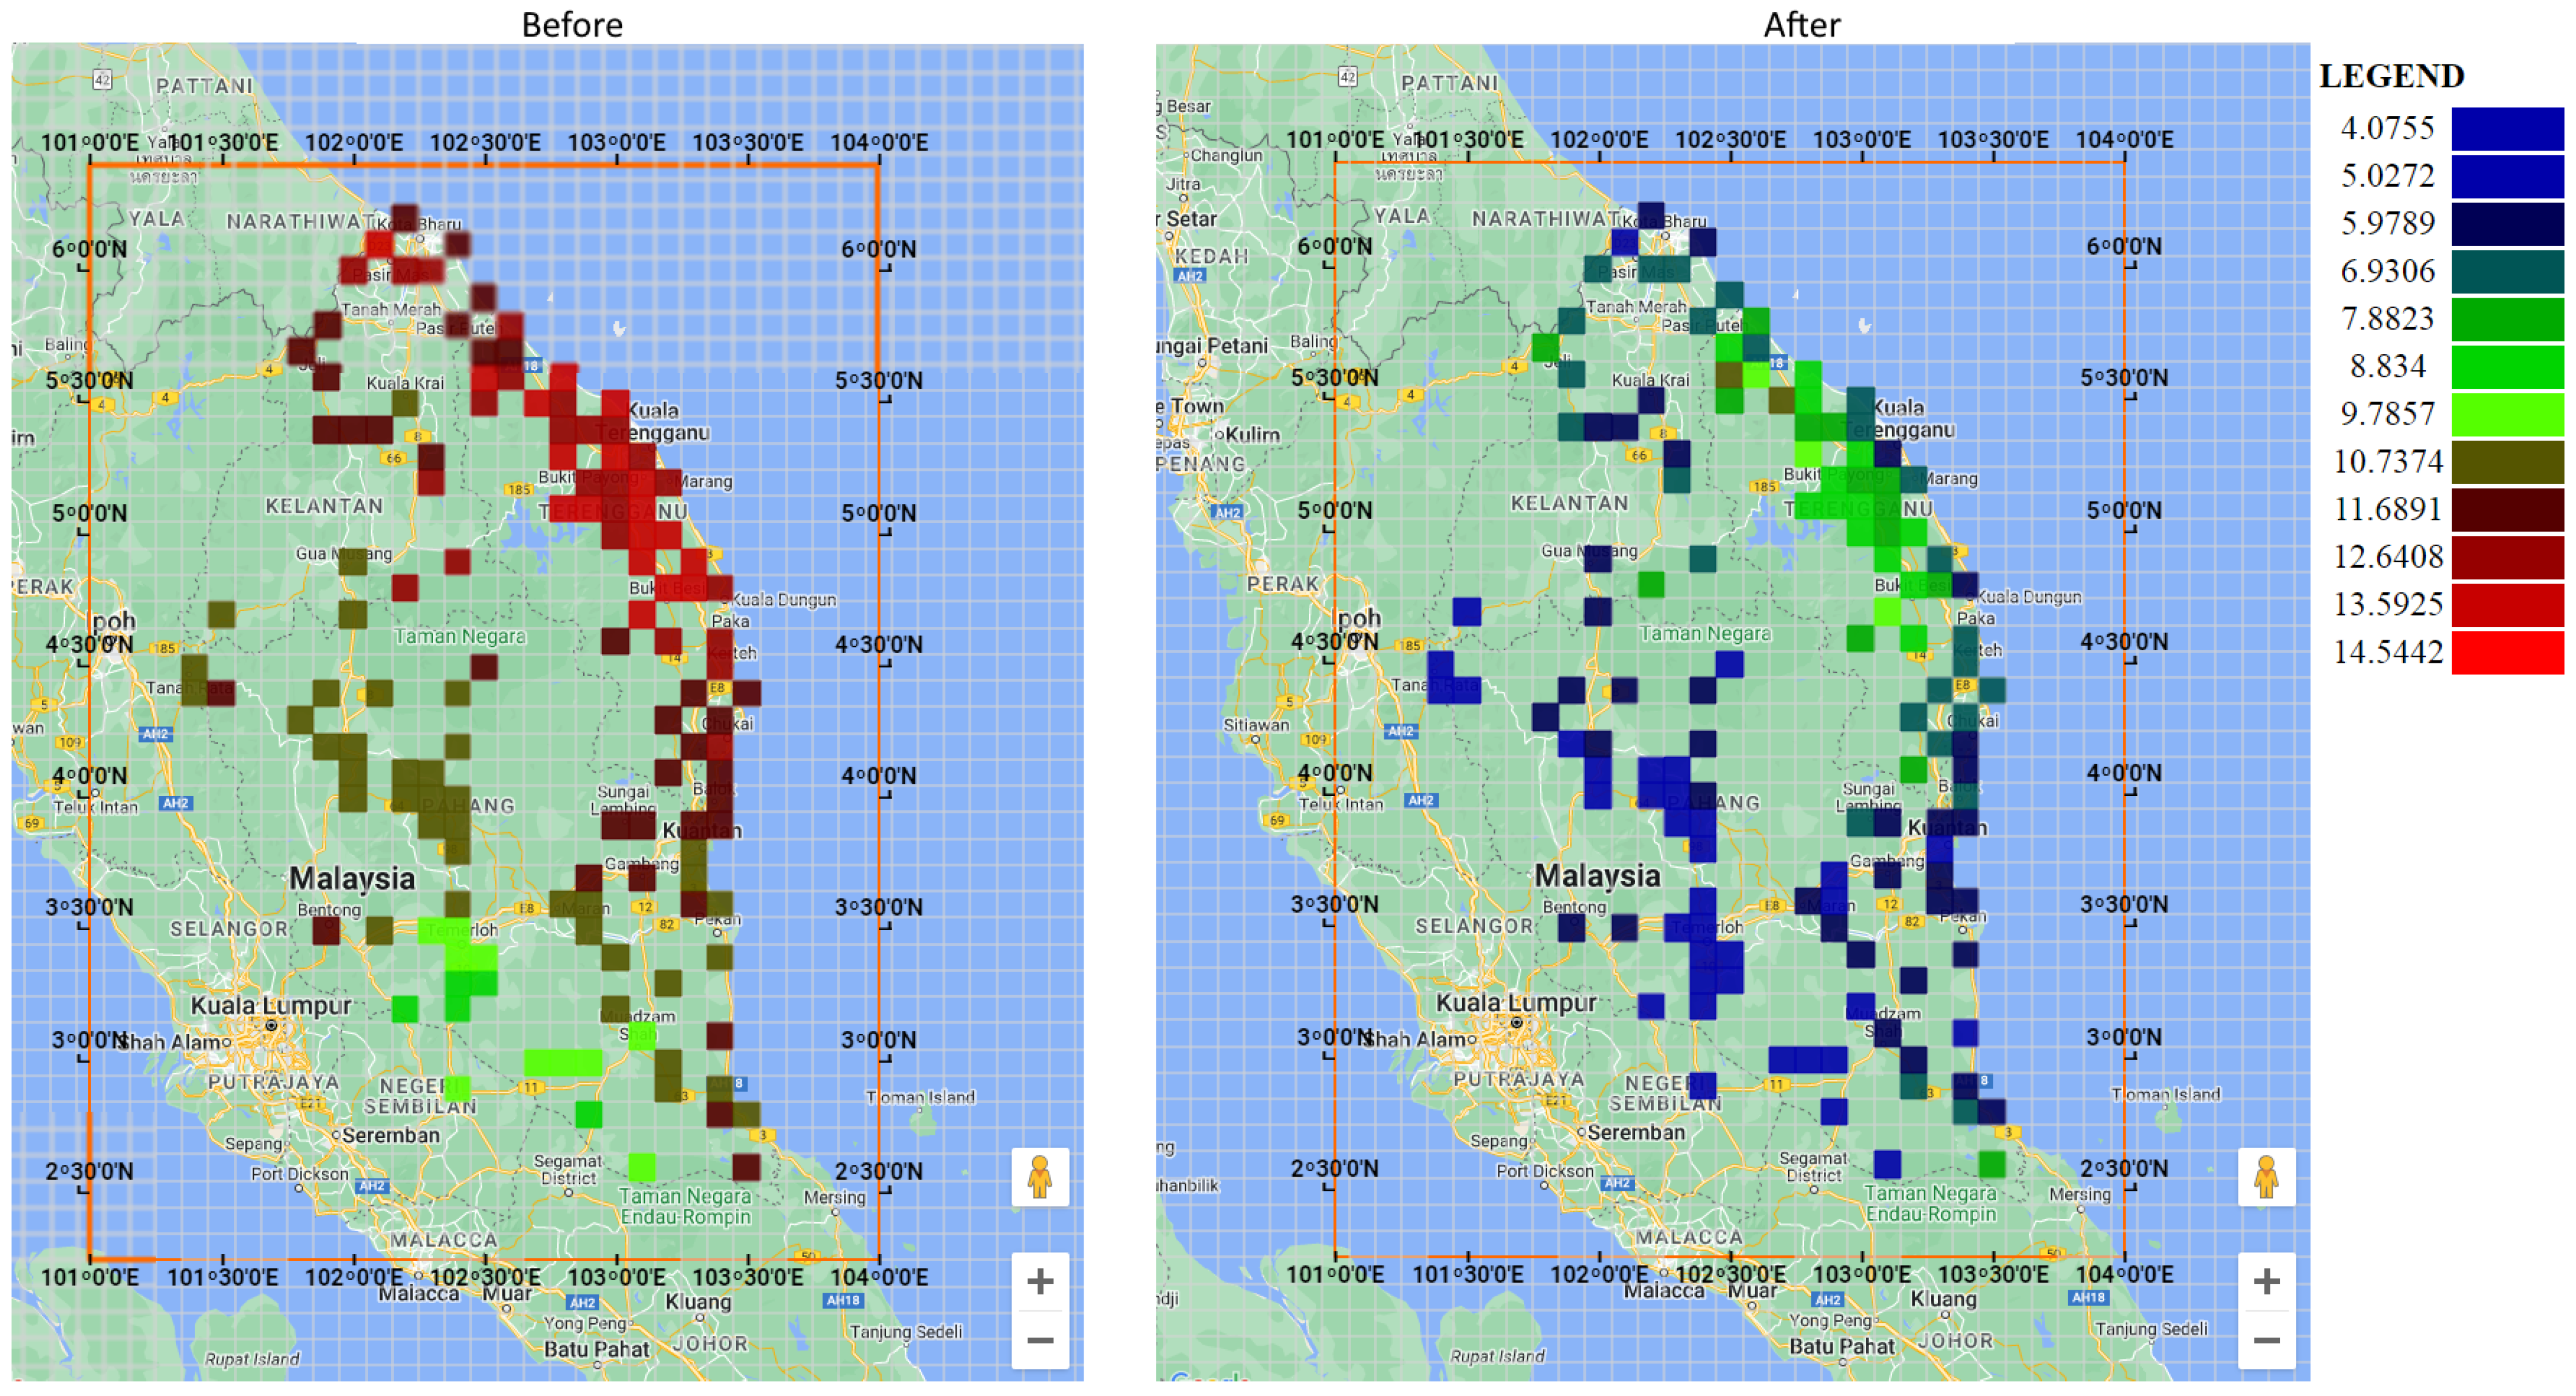Click the 6.9306 teal legend swatch
The height and width of the screenshot is (1396, 2576).
pyautogui.click(x=2507, y=271)
